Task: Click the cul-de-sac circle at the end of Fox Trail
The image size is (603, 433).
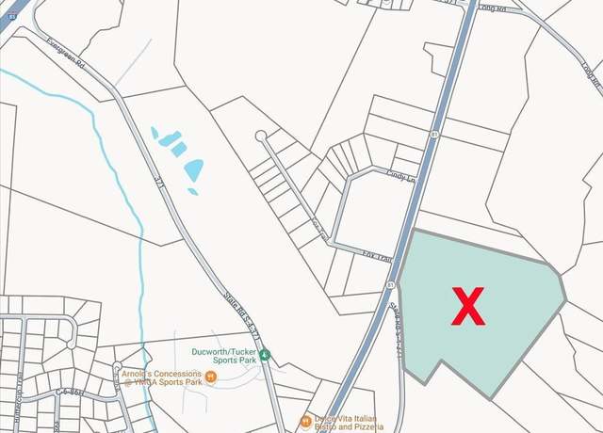Action: coord(261,136)
